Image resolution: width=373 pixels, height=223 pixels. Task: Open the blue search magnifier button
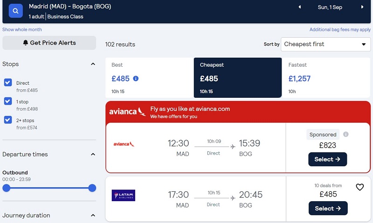pyautogui.click(x=16, y=11)
